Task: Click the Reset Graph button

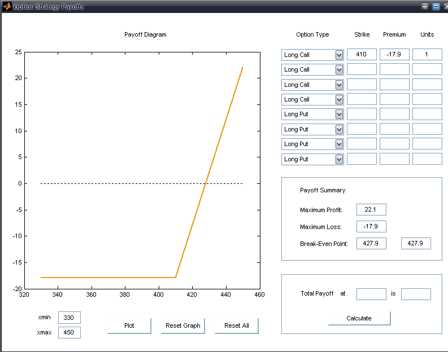Action: click(183, 325)
